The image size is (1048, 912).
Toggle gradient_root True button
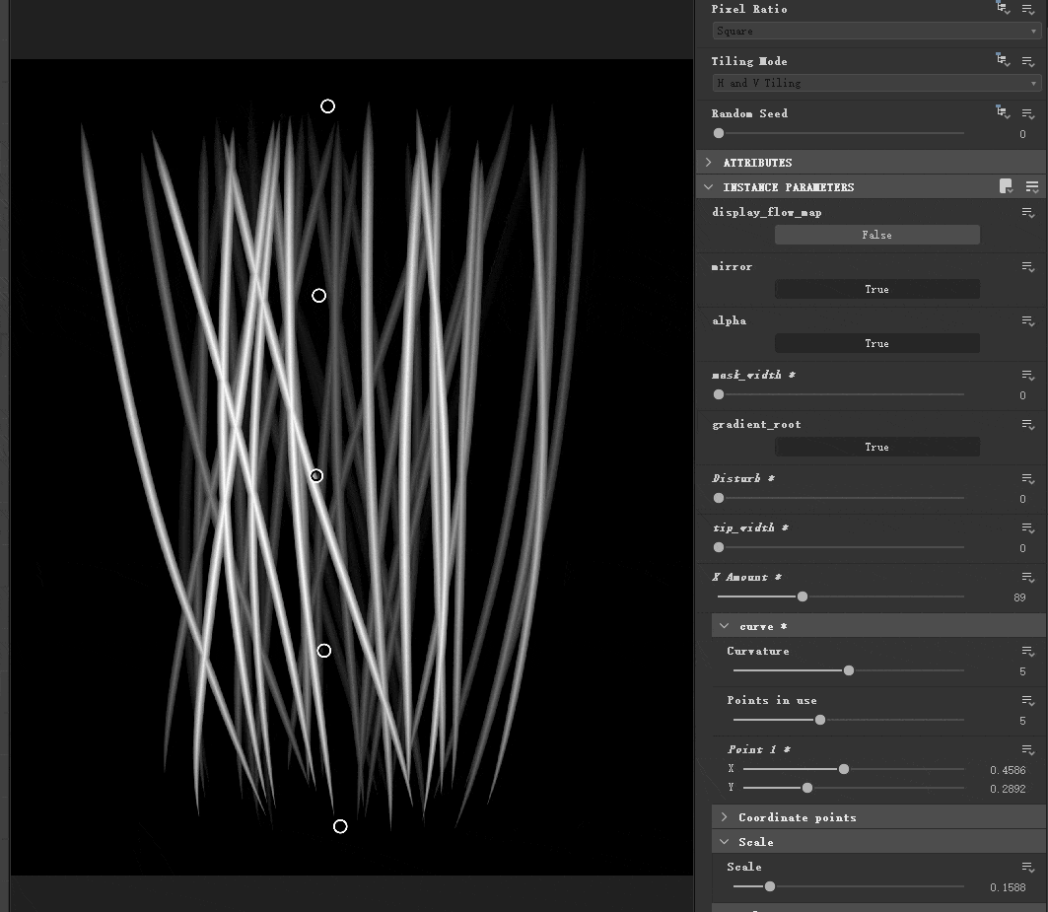click(x=876, y=447)
